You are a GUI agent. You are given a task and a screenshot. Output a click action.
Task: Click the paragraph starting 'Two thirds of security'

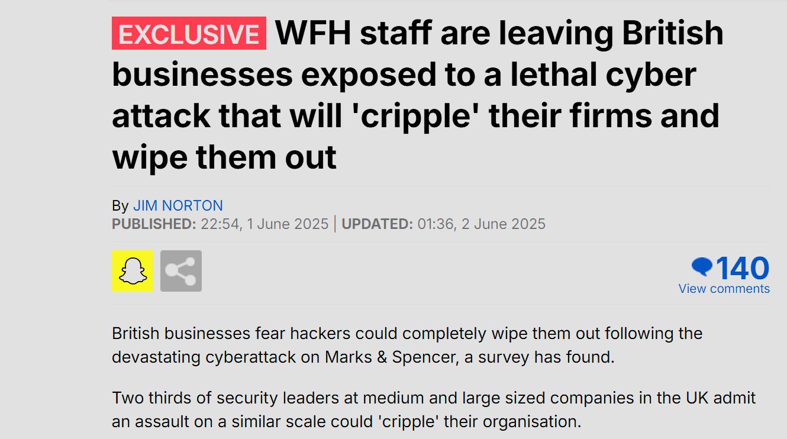[434, 409]
